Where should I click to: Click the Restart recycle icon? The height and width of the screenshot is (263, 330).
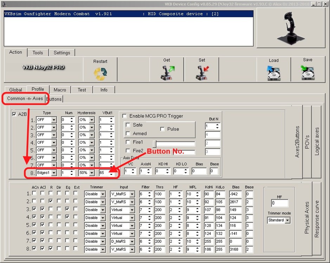pos(100,74)
